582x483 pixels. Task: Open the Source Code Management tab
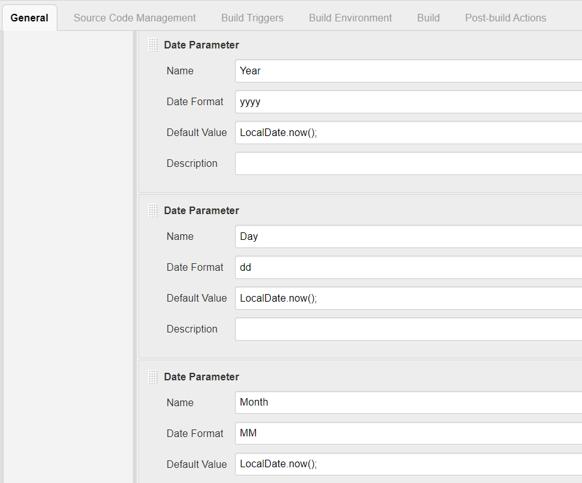pos(135,18)
